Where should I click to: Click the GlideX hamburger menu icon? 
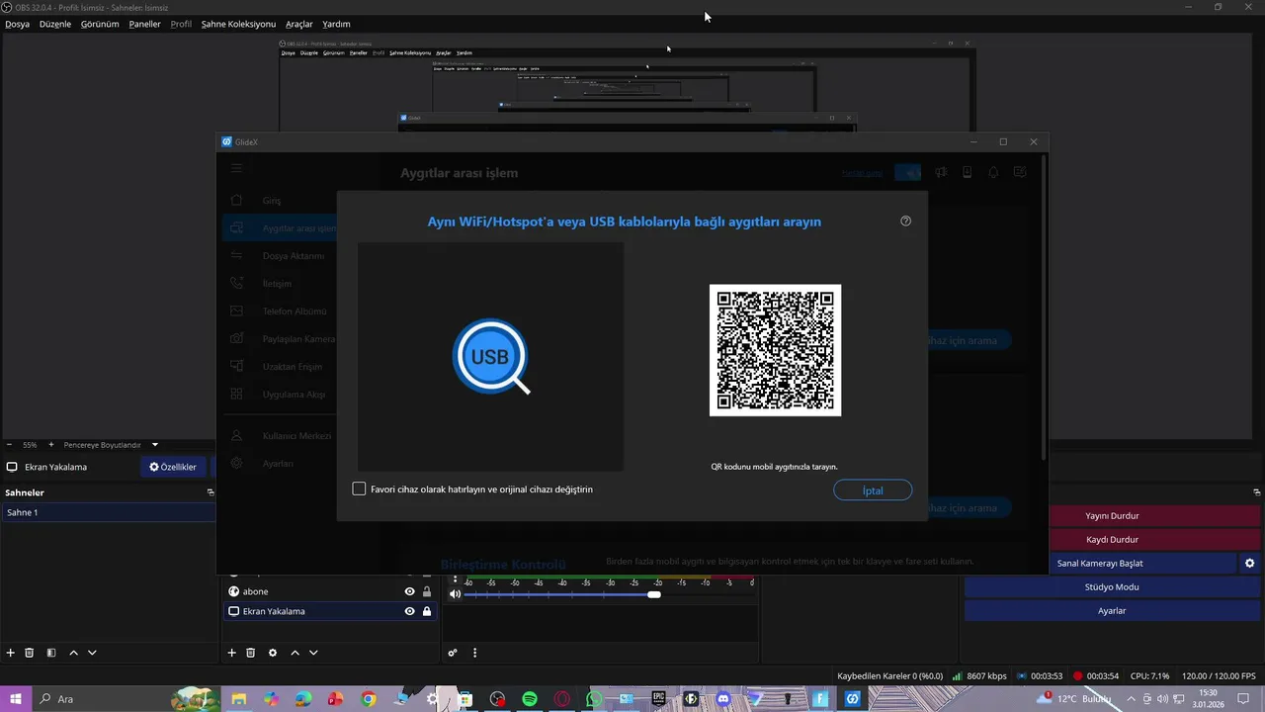[236, 168]
